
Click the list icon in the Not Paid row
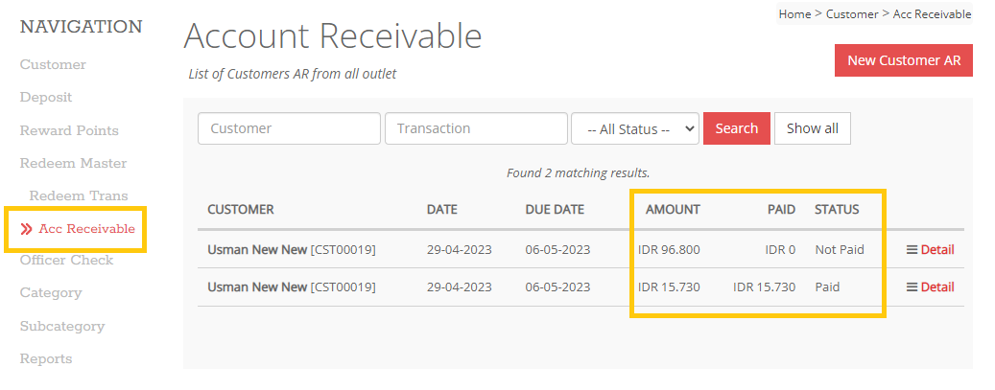[x=912, y=250]
